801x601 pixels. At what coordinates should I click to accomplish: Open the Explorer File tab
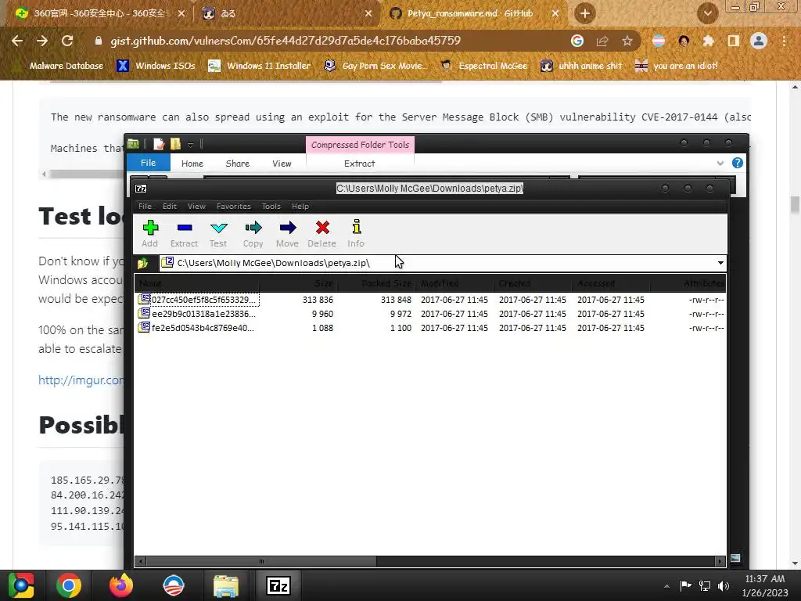click(x=148, y=163)
